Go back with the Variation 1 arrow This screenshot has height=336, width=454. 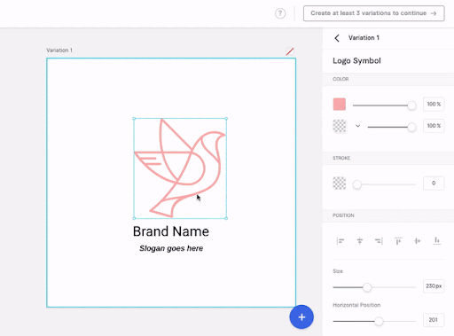pyautogui.click(x=337, y=38)
